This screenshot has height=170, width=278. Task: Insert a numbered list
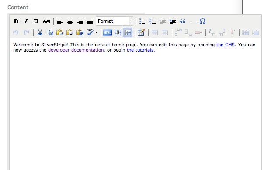click(153, 21)
